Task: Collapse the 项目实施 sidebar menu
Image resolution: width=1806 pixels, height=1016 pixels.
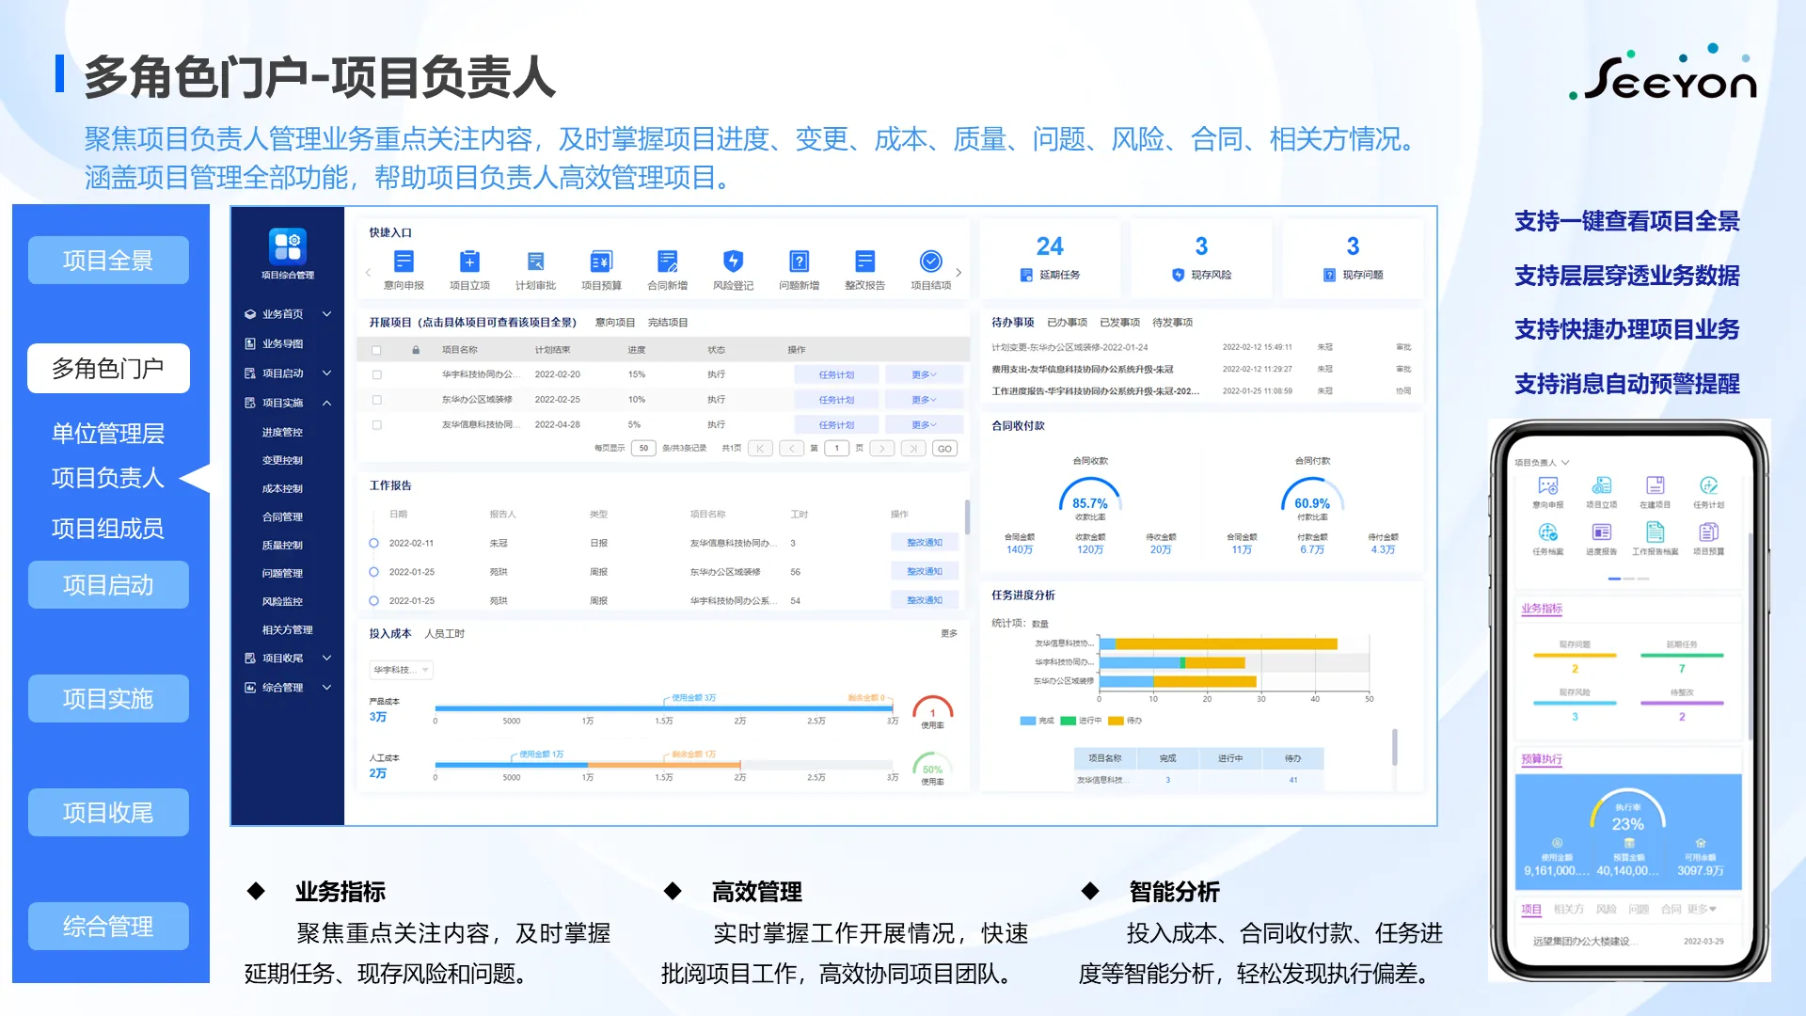Action: 326,403
